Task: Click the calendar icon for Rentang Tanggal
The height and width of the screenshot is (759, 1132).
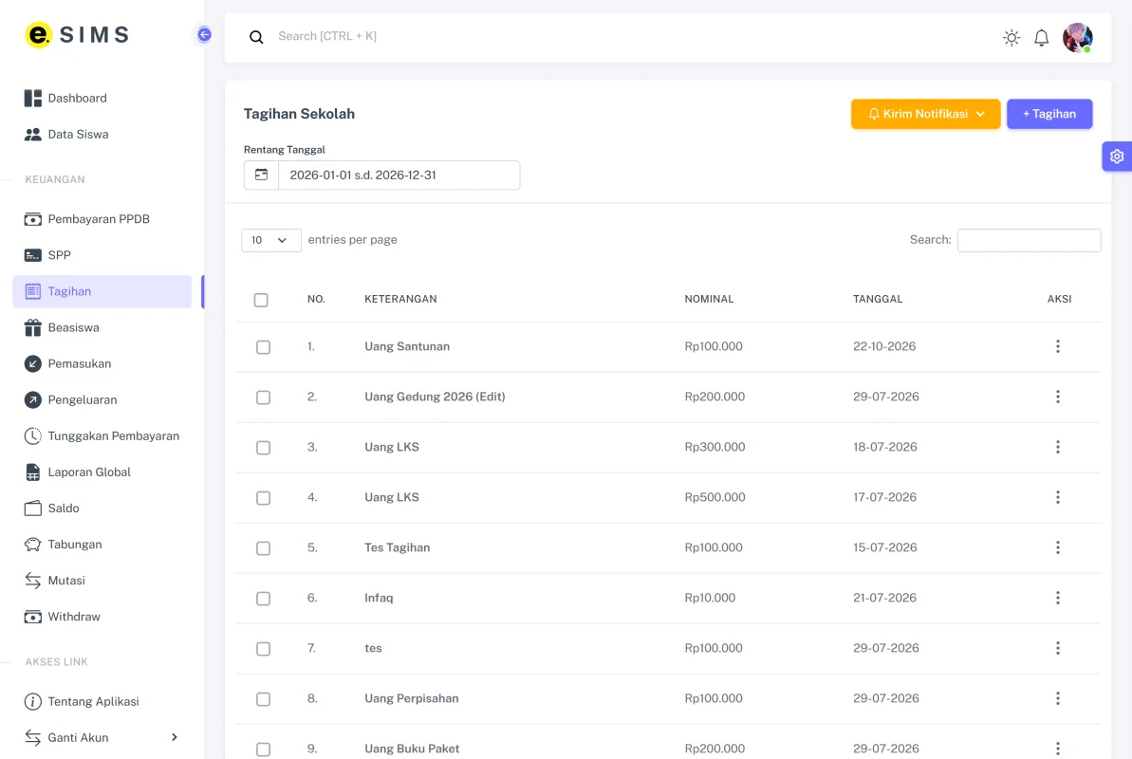Action: pyautogui.click(x=261, y=175)
